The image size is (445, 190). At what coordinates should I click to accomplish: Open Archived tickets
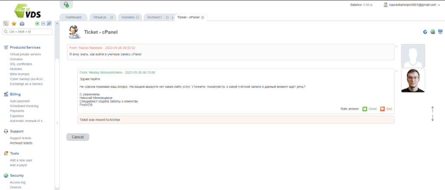coord(21,143)
